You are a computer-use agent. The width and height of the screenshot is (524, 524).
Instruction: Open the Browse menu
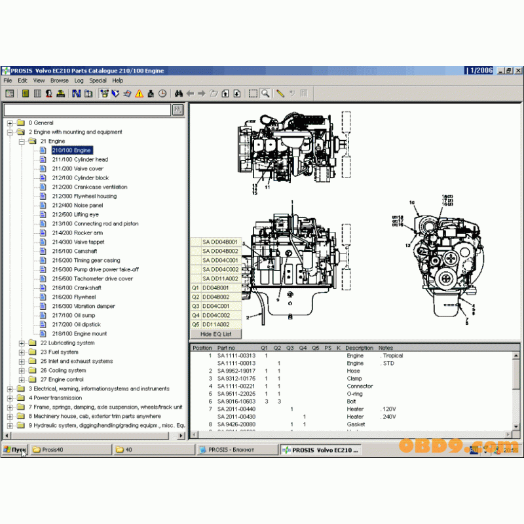point(60,81)
